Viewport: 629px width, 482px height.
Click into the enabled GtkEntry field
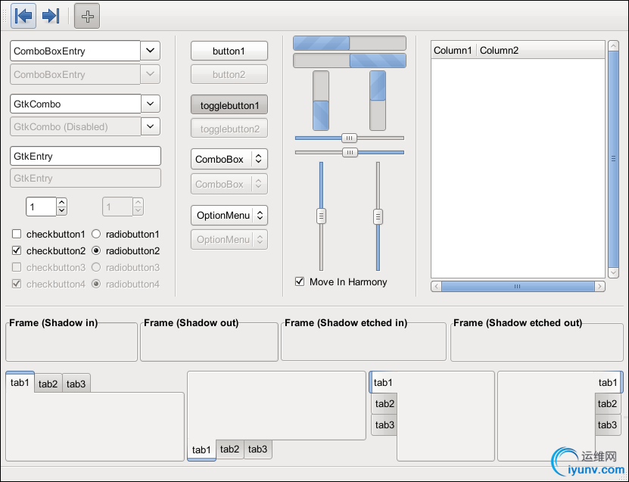pyautogui.click(x=86, y=156)
